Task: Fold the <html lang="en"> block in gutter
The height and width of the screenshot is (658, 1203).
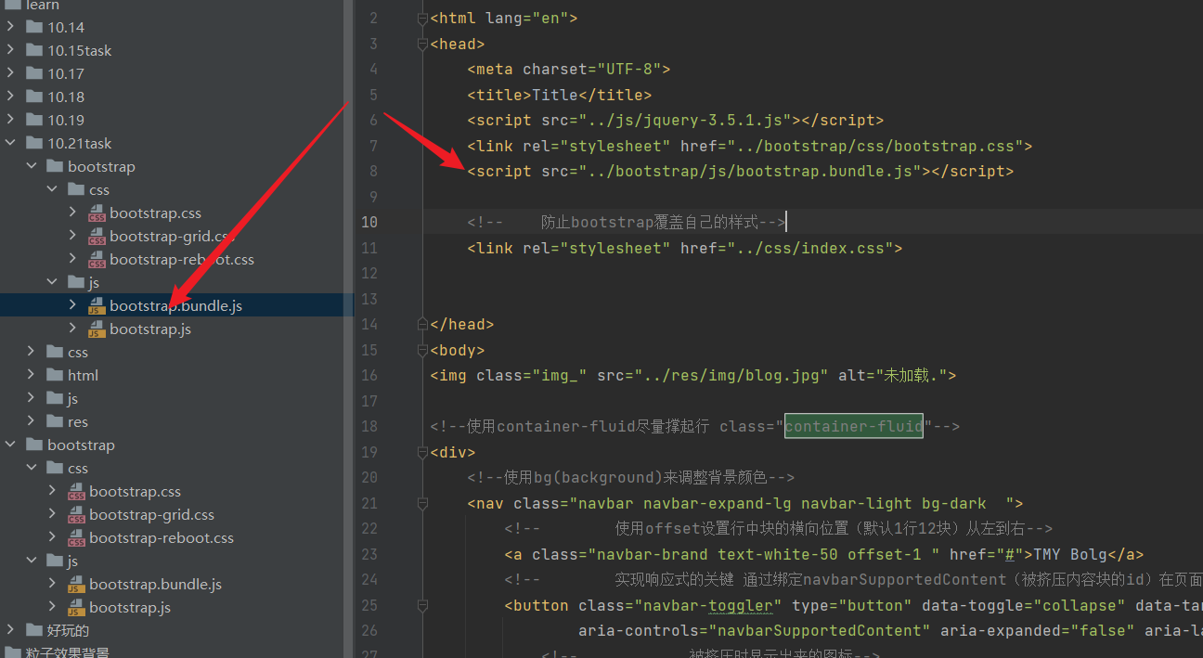Action: click(x=423, y=19)
